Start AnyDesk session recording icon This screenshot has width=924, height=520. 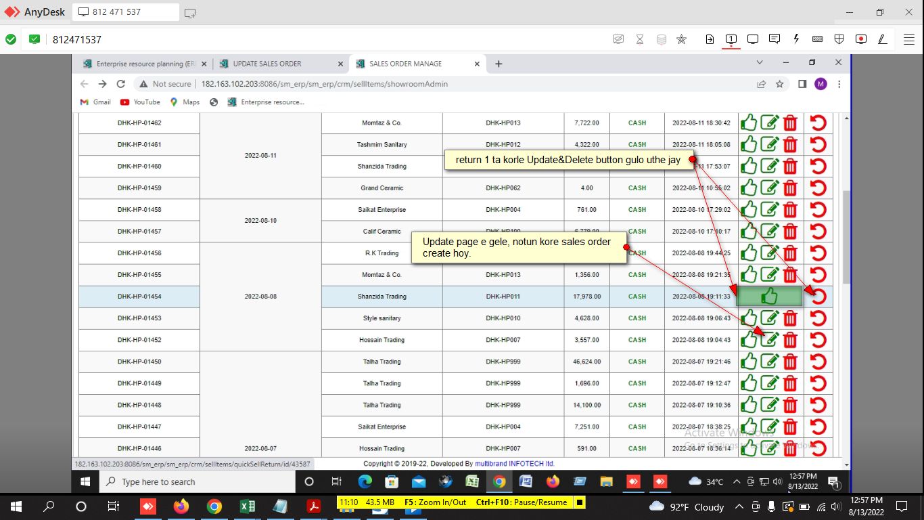[x=860, y=39]
